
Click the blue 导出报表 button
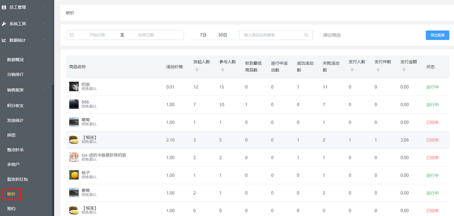coord(437,35)
